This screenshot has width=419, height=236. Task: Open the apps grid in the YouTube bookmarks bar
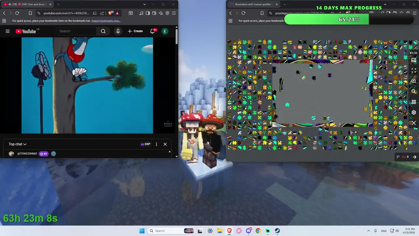[4, 21]
